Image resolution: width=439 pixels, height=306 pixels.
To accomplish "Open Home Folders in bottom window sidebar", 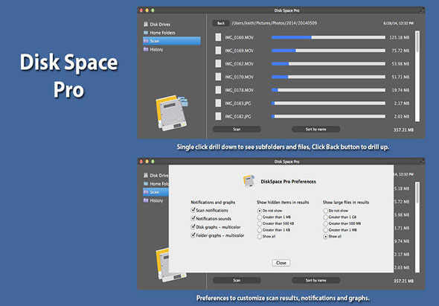I will (156, 184).
